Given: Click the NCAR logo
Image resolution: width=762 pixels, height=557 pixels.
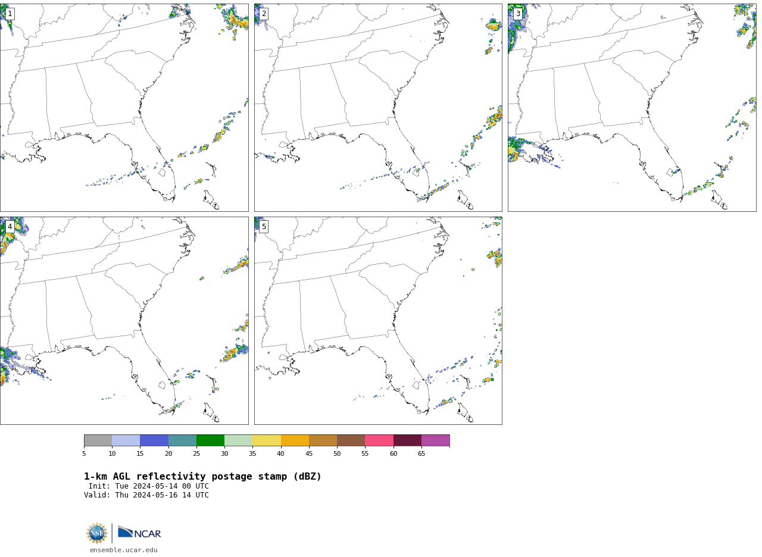Looking at the screenshot, I should [x=139, y=533].
